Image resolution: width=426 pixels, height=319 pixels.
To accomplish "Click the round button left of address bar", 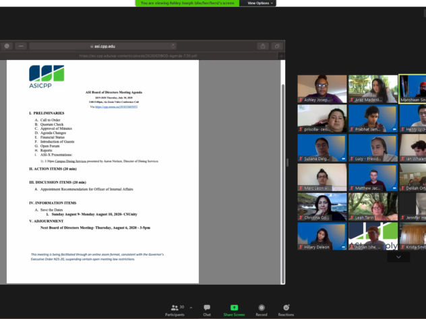I will (x=7, y=46).
